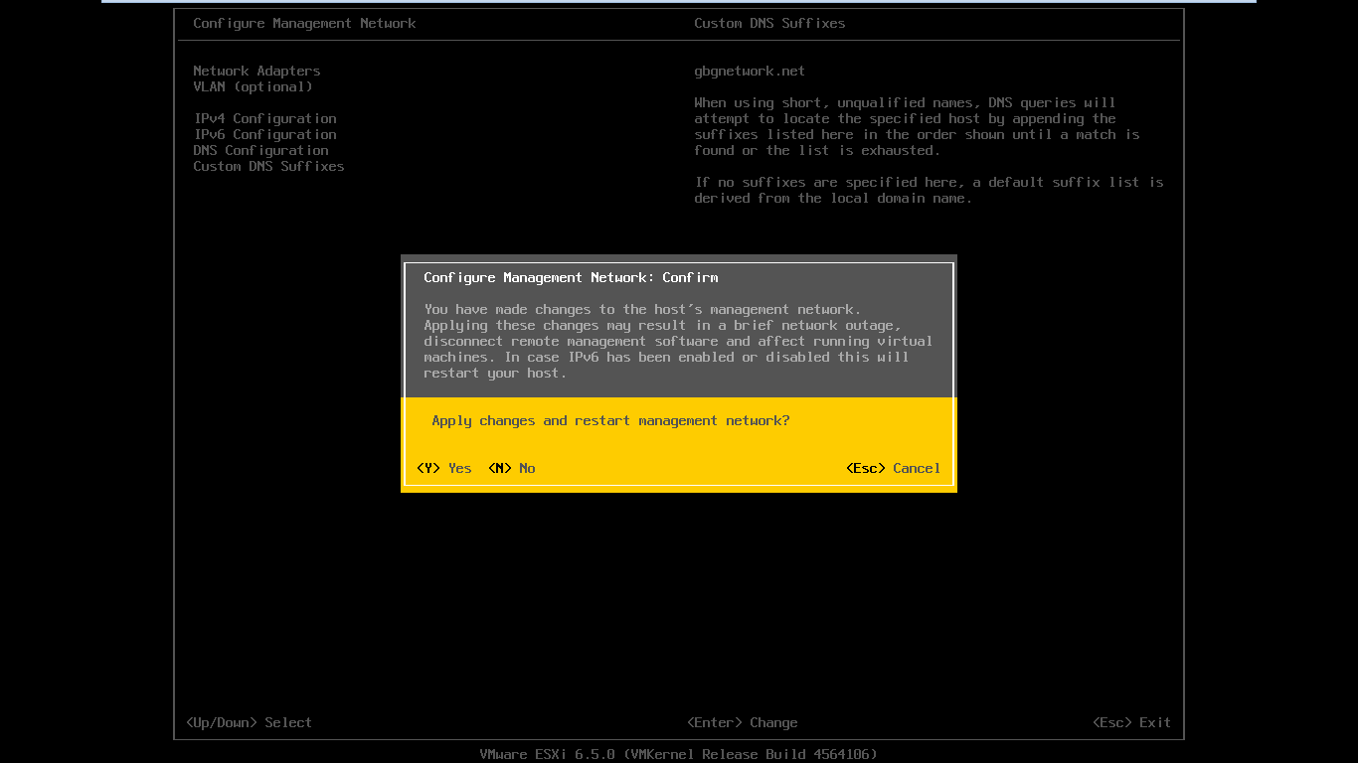Click the 'If no suffixes are specified' paragraph
This screenshot has width=1358, height=763.
click(929, 190)
